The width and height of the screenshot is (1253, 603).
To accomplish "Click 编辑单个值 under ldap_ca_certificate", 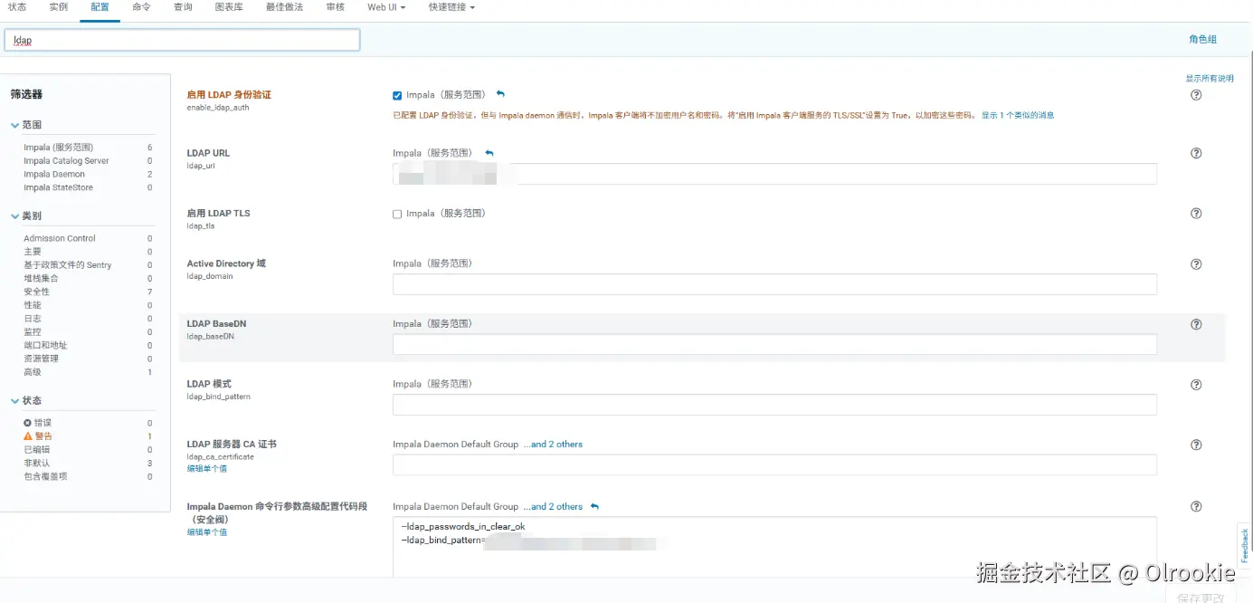I will point(207,468).
